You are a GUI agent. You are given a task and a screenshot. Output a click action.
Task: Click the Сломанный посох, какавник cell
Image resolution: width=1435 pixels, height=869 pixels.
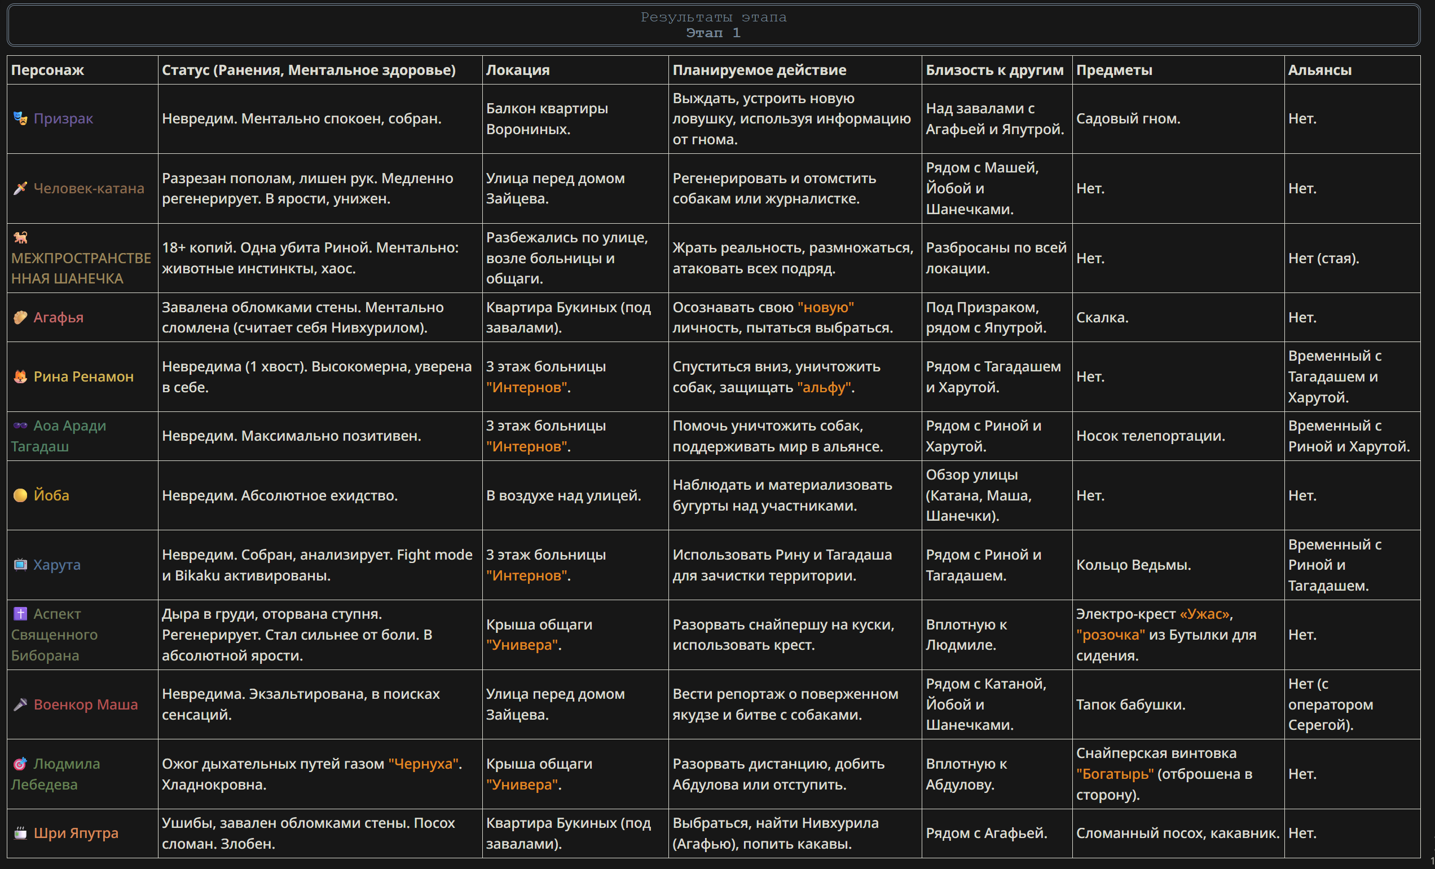(x=1178, y=833)
